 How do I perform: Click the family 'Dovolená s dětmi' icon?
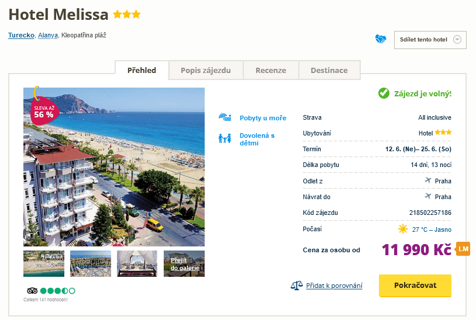[x=225, y=139]
